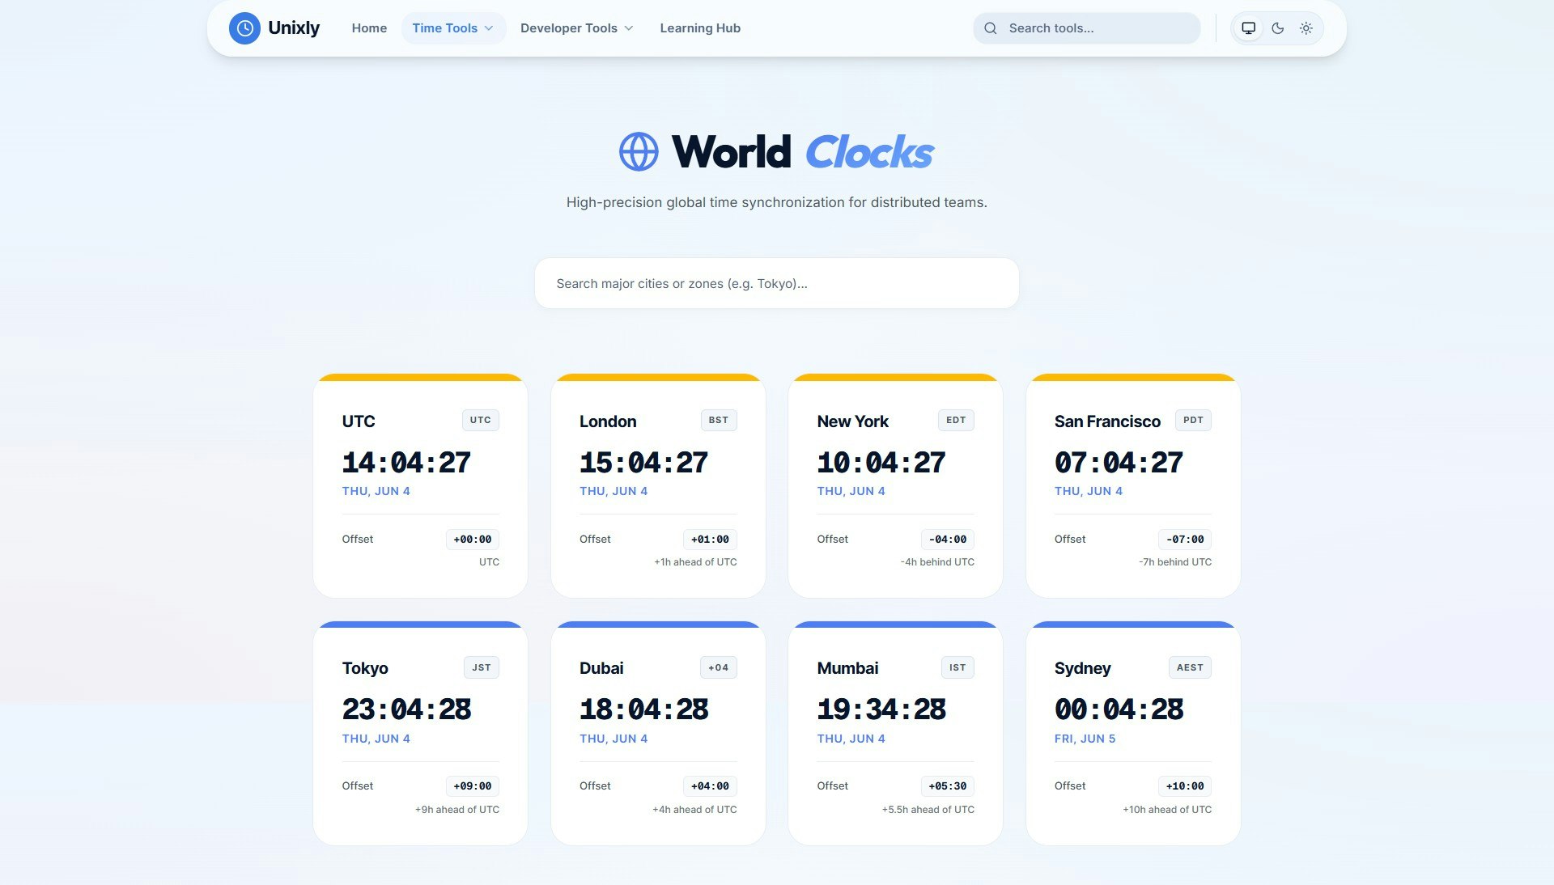Click the EDT badge on New York card

coord(956,420)
